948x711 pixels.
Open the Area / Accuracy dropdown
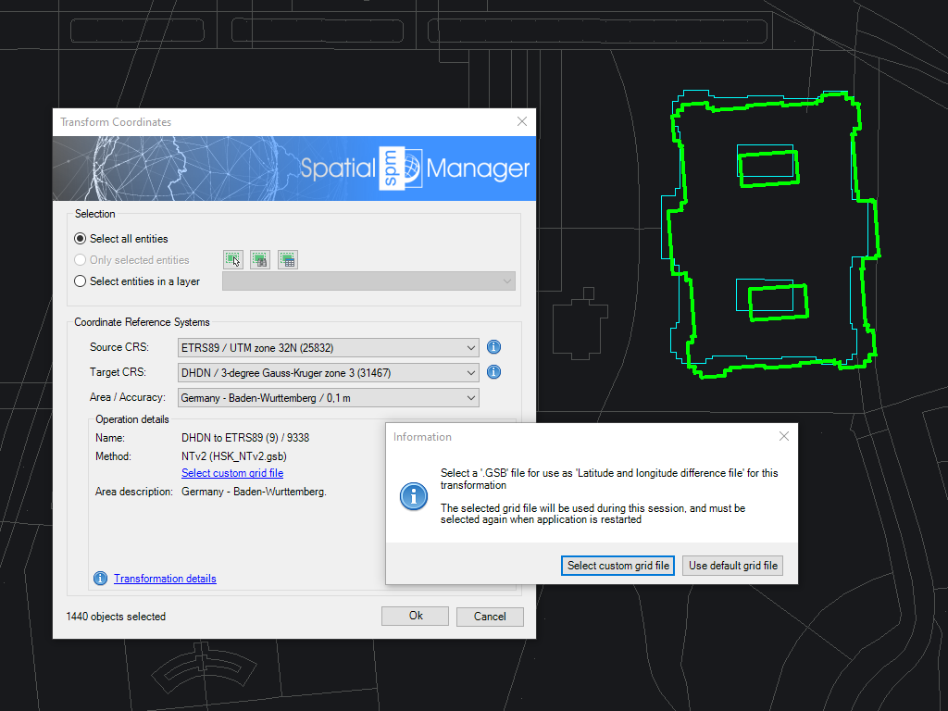point(329,398)
